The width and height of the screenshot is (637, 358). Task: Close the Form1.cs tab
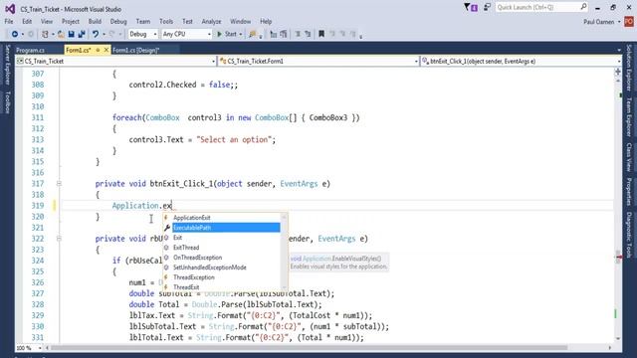click(106, 50)
